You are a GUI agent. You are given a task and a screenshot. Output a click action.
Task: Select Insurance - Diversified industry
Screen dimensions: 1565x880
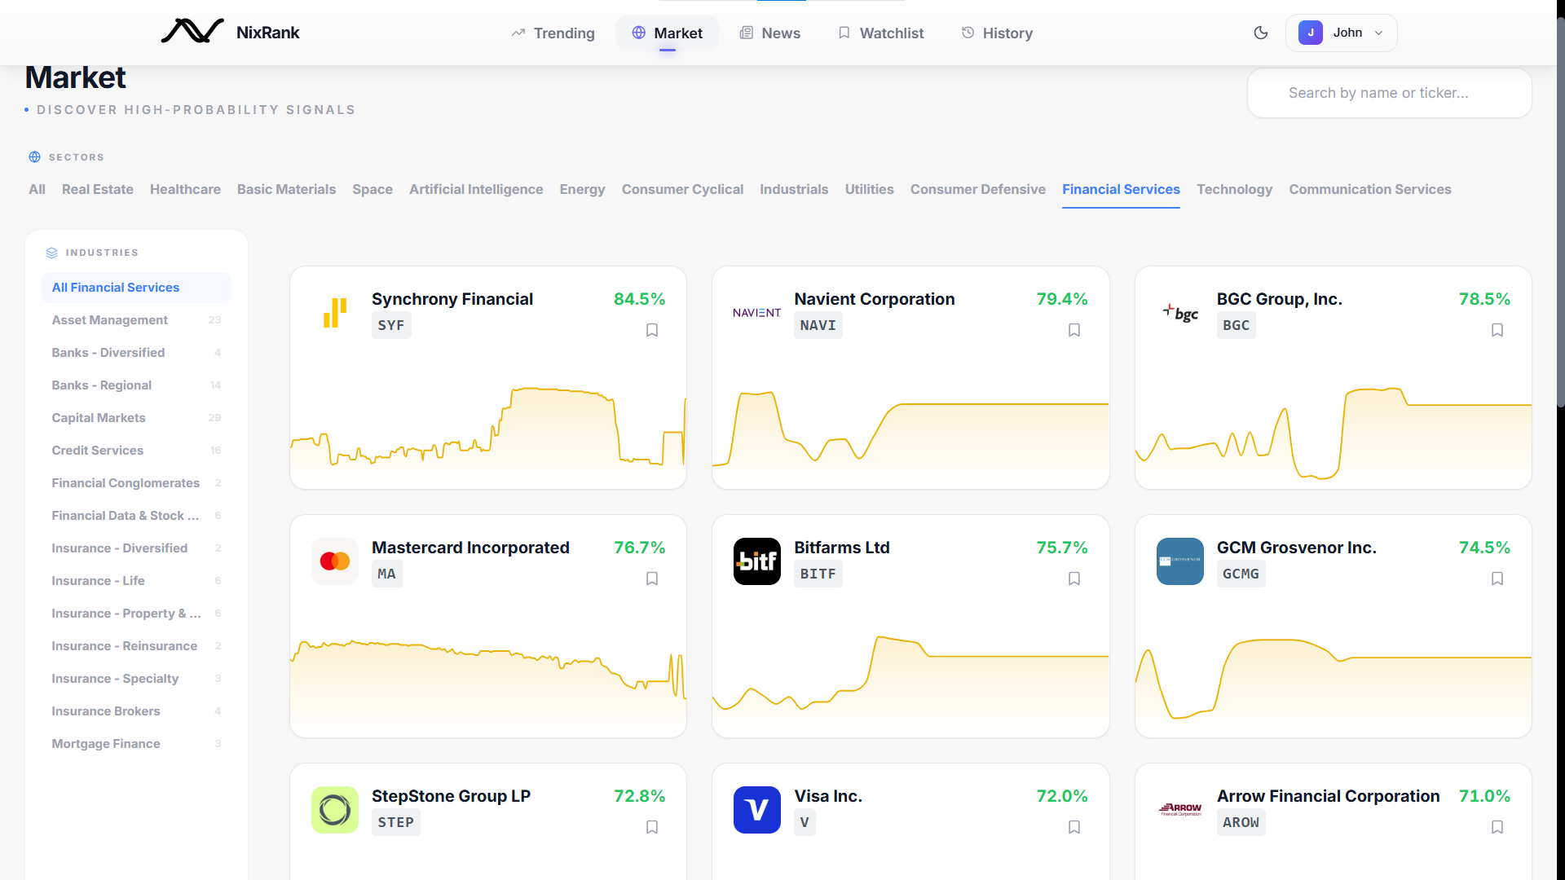tap(136, 548)
